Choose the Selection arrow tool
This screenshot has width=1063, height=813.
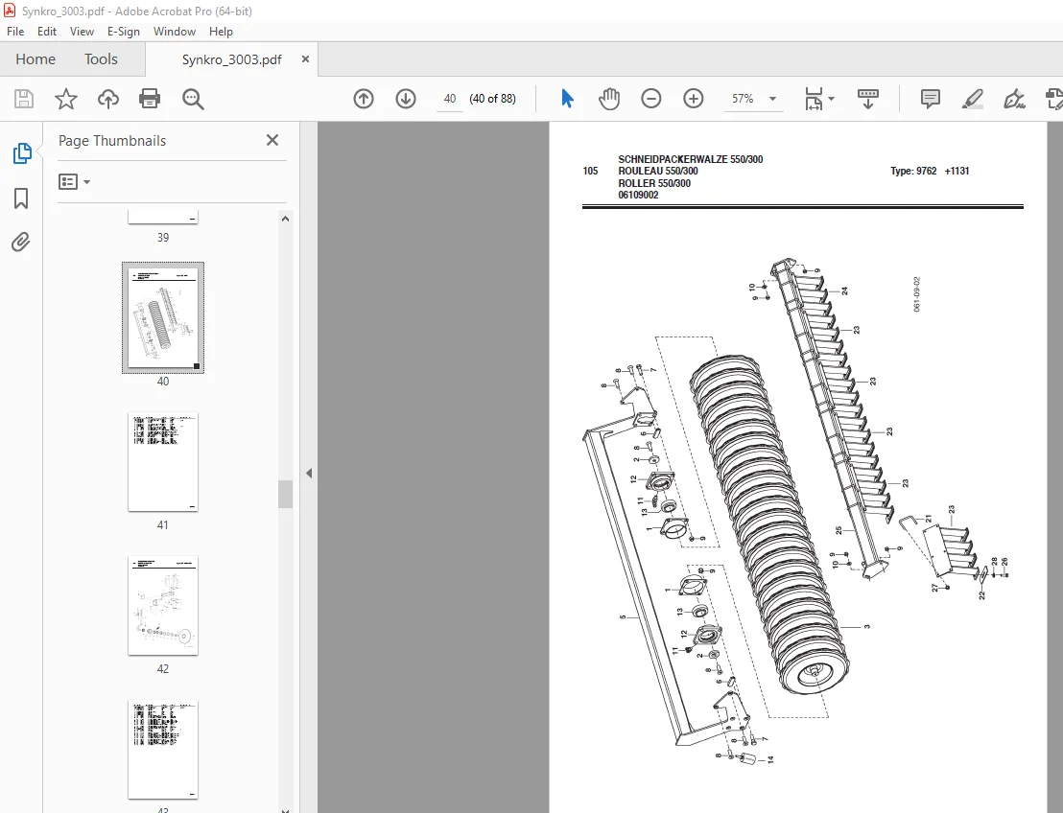(x=567, y=99)
